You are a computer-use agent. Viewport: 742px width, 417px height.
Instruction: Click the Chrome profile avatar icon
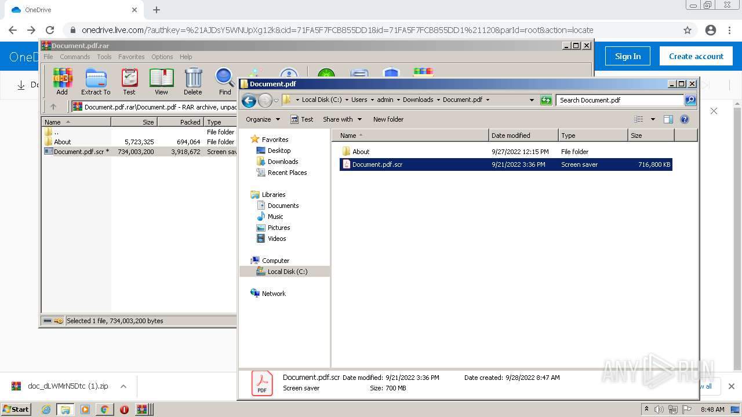711,30
